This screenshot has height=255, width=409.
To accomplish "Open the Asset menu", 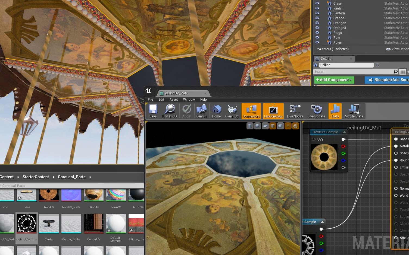I will (x=174, y=100).
